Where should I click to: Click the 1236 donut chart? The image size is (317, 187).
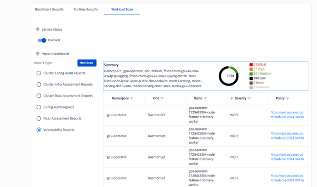coord(229,76)
